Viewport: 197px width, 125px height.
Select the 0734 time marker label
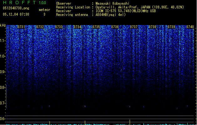pos(77,27)
